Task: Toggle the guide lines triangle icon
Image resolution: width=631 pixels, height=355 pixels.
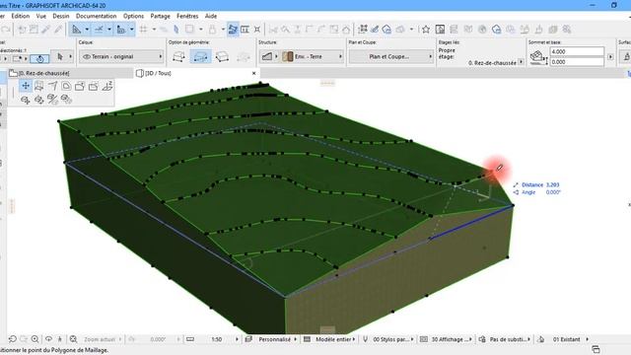Action: 76,30
